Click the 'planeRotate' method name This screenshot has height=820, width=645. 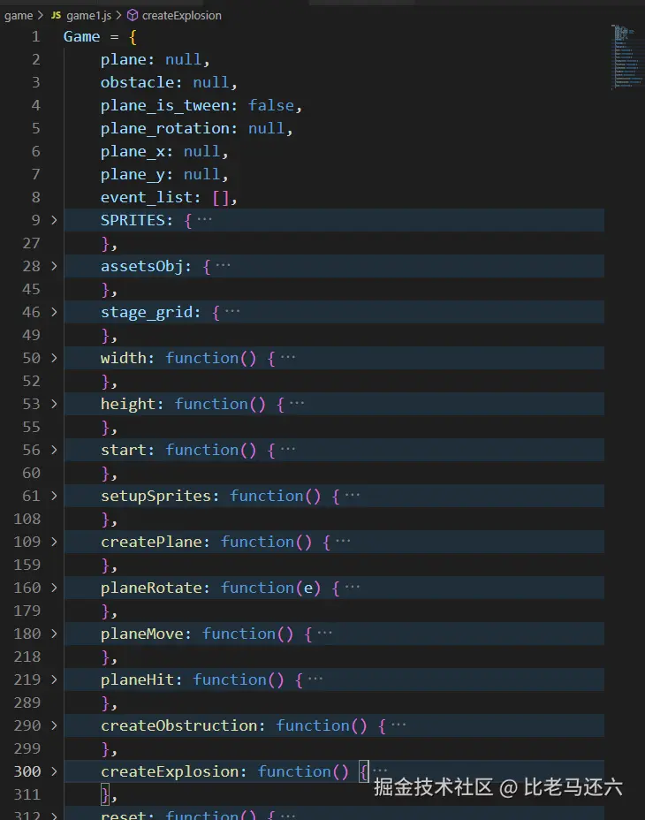click(151, 588)
